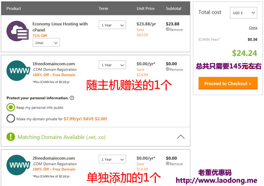Click the Unit Price column header

point(146,8)
